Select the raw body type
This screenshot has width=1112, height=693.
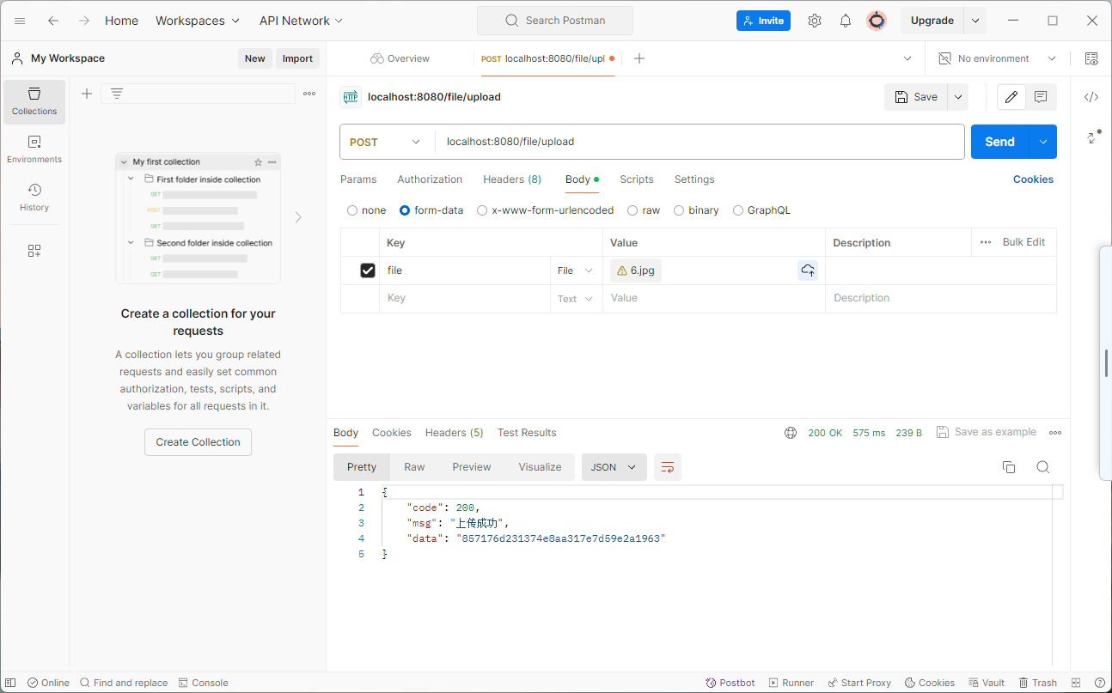(x=632, y=210)
